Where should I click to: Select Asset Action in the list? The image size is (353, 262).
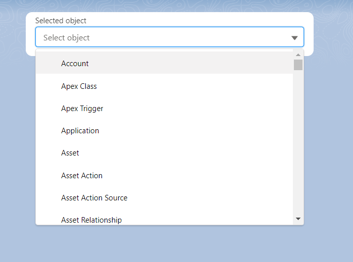coord(164,175)
